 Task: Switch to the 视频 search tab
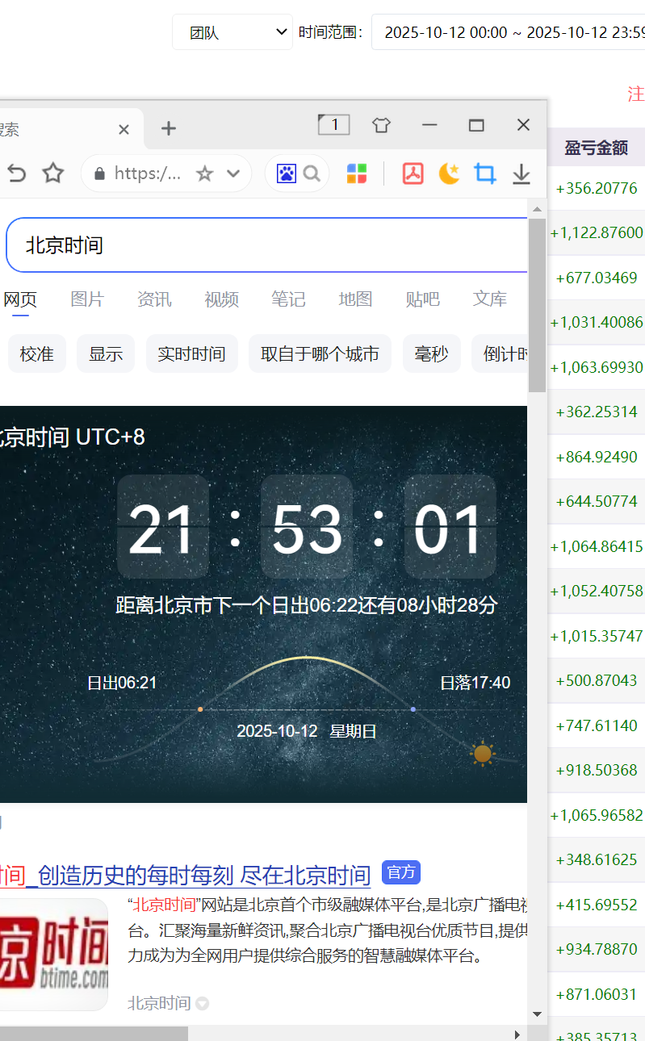coord(221,299)
